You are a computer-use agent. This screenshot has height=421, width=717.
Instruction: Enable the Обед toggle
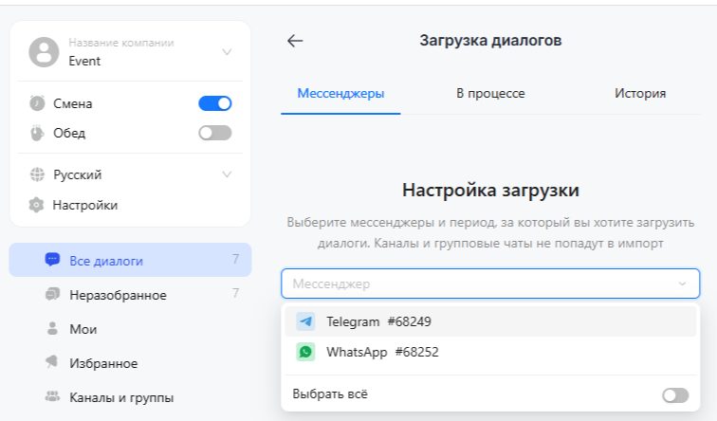(214, 133)
